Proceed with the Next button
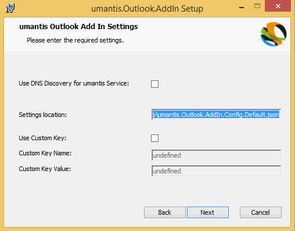The width and height of the screenshot is (295, 231). click(208, 212)
